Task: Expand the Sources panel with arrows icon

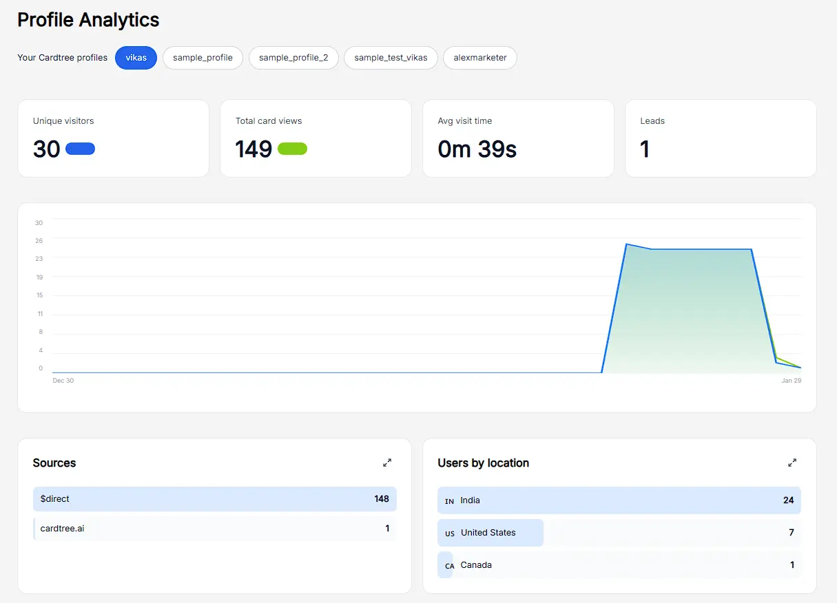Action: (387, 463)
